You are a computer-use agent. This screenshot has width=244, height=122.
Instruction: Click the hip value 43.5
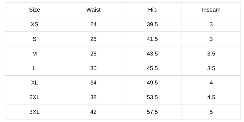[152, 54]
